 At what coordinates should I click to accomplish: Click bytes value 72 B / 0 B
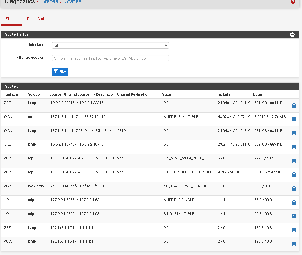coord(262,186)
